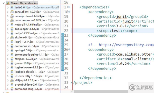The height and width of the screenshot is (93, 154).
Task: Click jcl-over-slf4j-1.7.12.jar jar icon
Action: pos(12,76)
